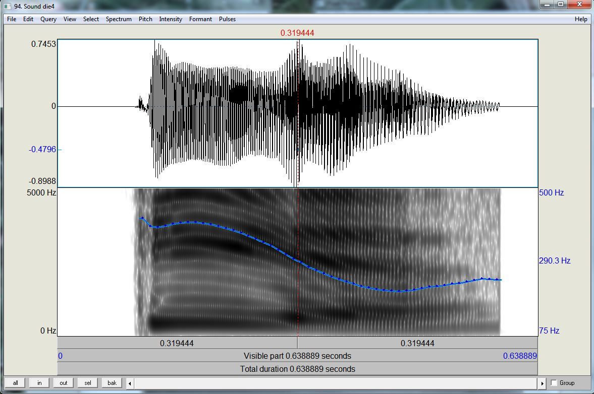The width and height of the screenshot is (594, 394).
Task: Click the waveform in the sound pane
Action: click(x=297, y=113)
